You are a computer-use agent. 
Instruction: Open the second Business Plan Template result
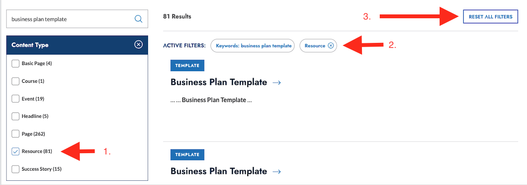pos(219,171)
